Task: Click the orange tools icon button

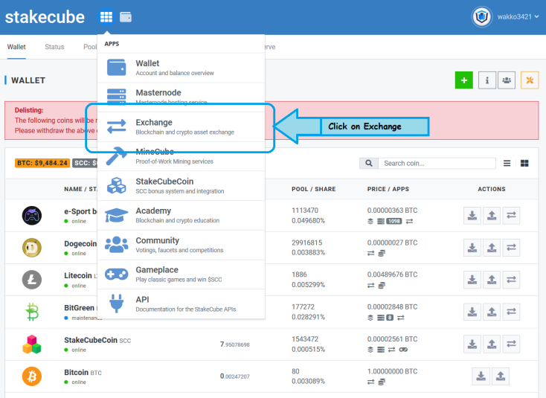Action: pos(530,80)
